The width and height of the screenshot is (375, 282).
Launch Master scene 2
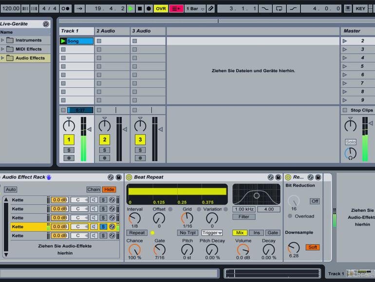pyautogui.click(x=345, y=41)
